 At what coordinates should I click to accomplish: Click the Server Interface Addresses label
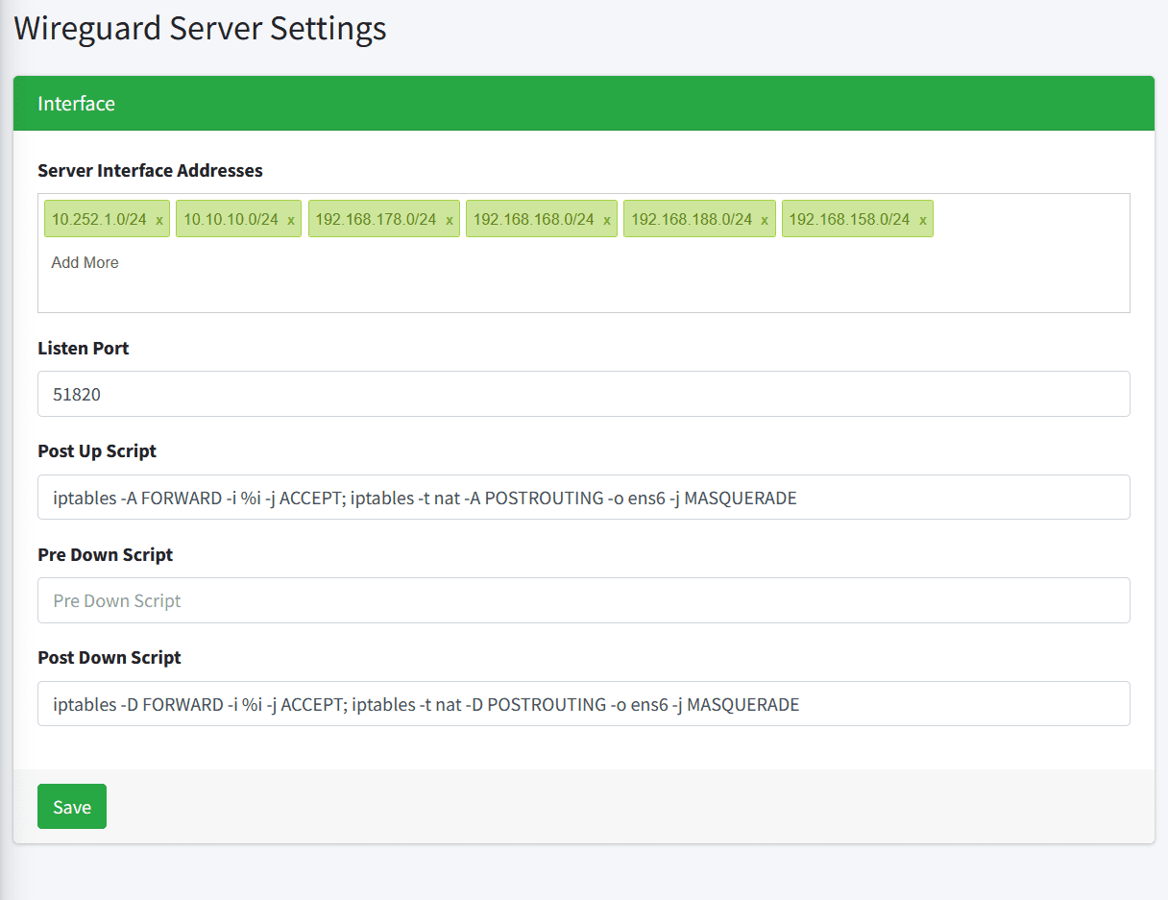(x=150, y=170)
